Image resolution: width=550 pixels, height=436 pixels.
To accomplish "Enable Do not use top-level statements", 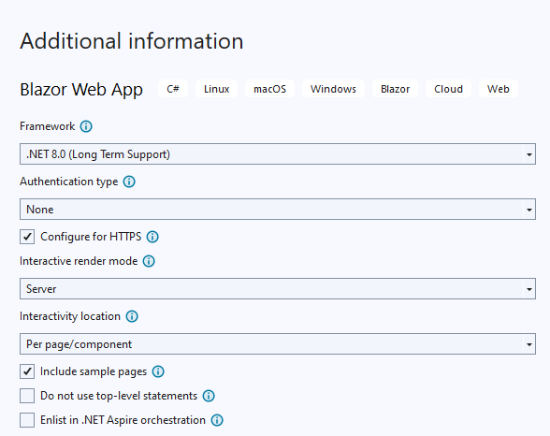I will [27, 396].
